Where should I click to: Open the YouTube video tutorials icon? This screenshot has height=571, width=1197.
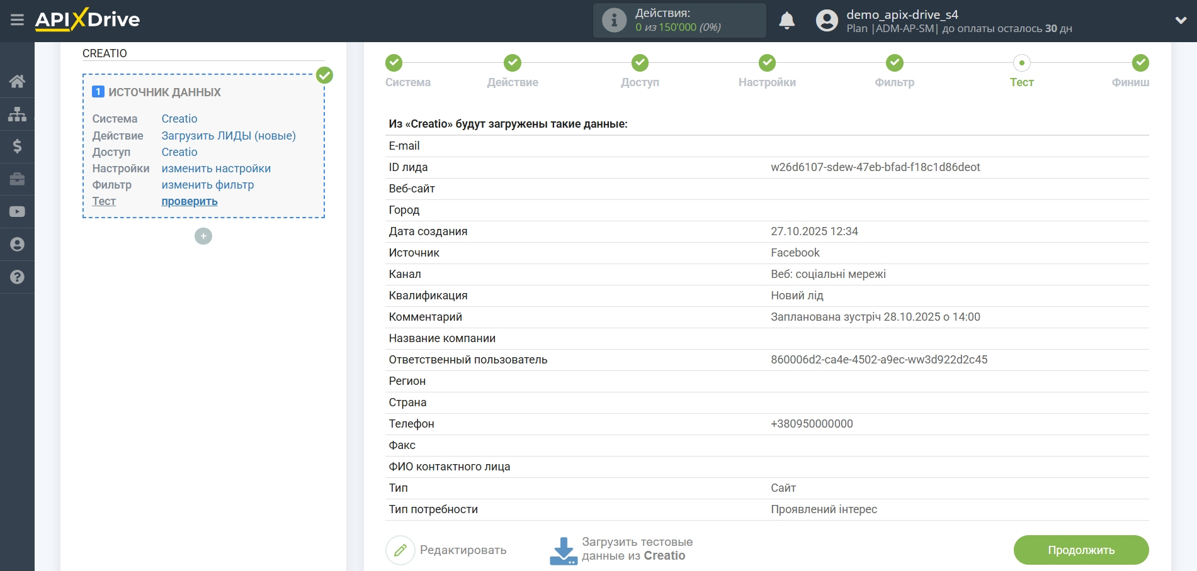click(17, 212)
